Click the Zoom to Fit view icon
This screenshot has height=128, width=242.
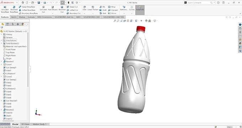tap(115, 21)
